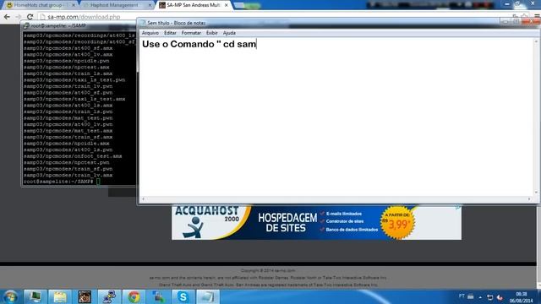Open Skype from the taskbar
The width and height of the screenshot is (541, 304).
coord(183,296)
